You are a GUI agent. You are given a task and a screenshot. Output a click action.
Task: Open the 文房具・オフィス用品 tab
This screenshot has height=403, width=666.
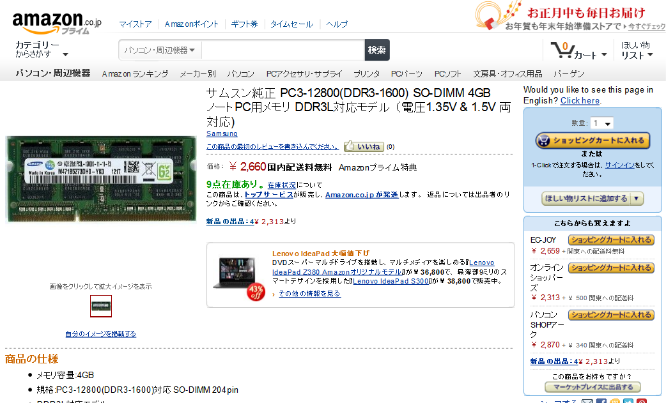(x=507, y=74)
